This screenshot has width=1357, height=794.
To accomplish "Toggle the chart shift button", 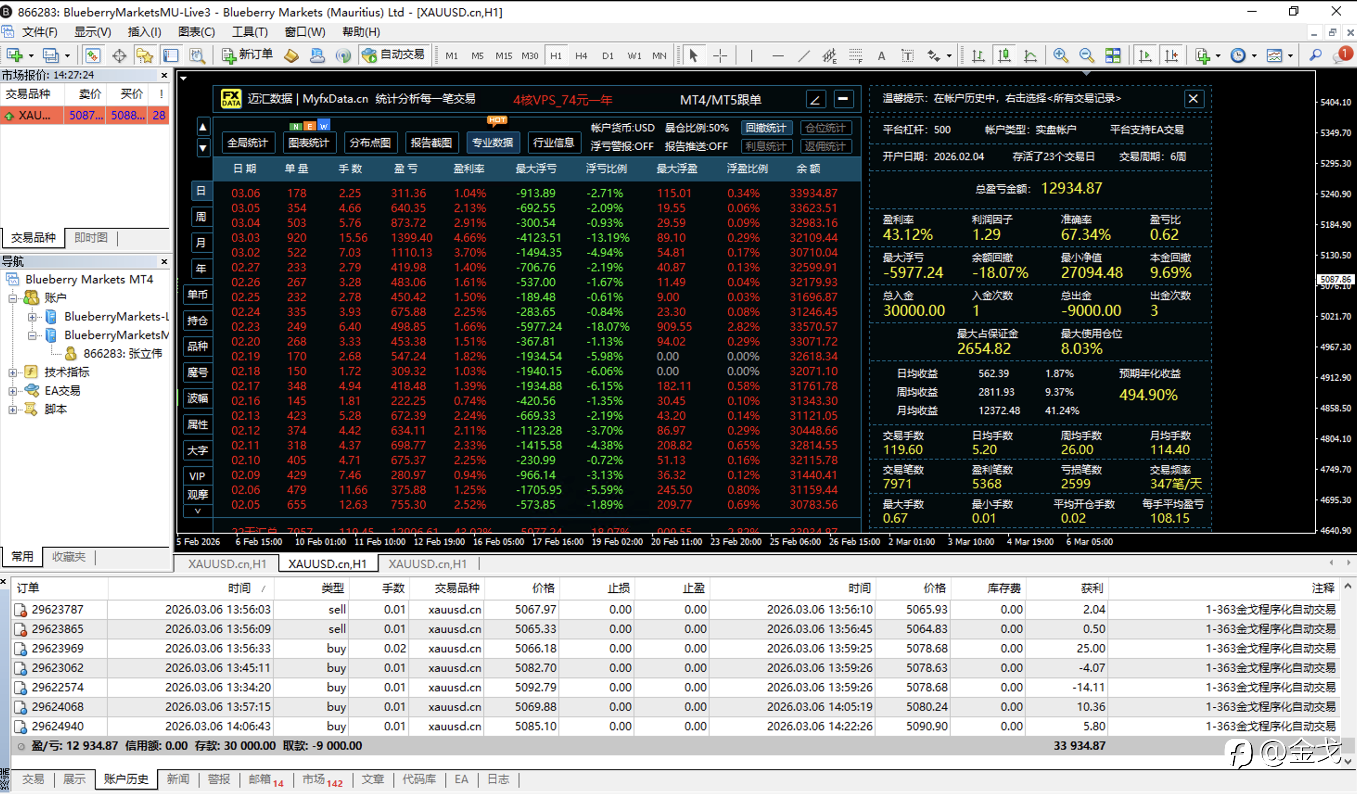I will pos(1171,56).
